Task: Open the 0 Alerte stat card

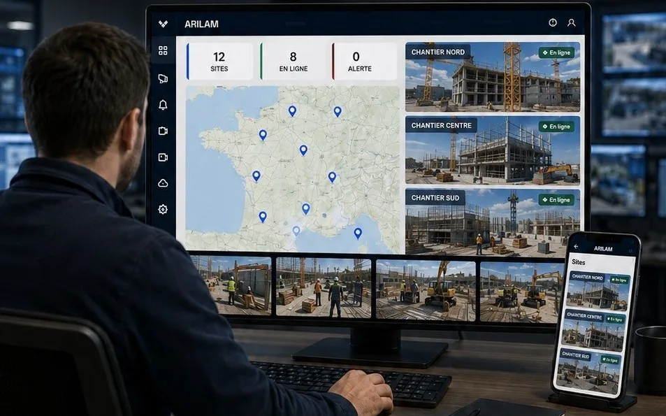Action: pyautogui.click(x=365, y=62)
